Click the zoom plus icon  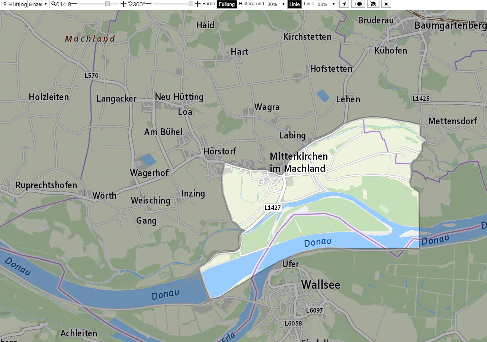point(124,4)
